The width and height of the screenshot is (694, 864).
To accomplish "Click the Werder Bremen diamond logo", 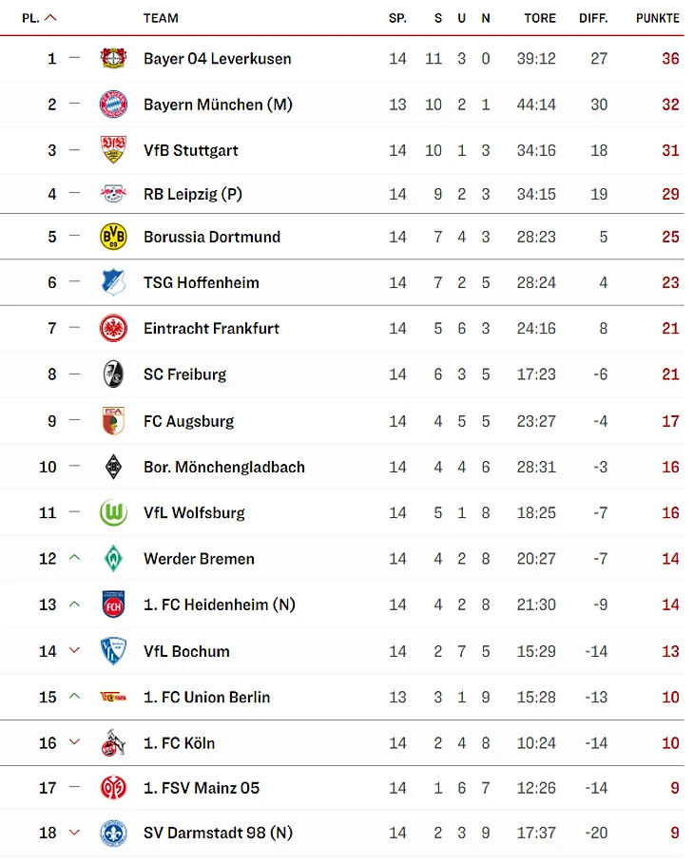I will click(x=113, y=559).
